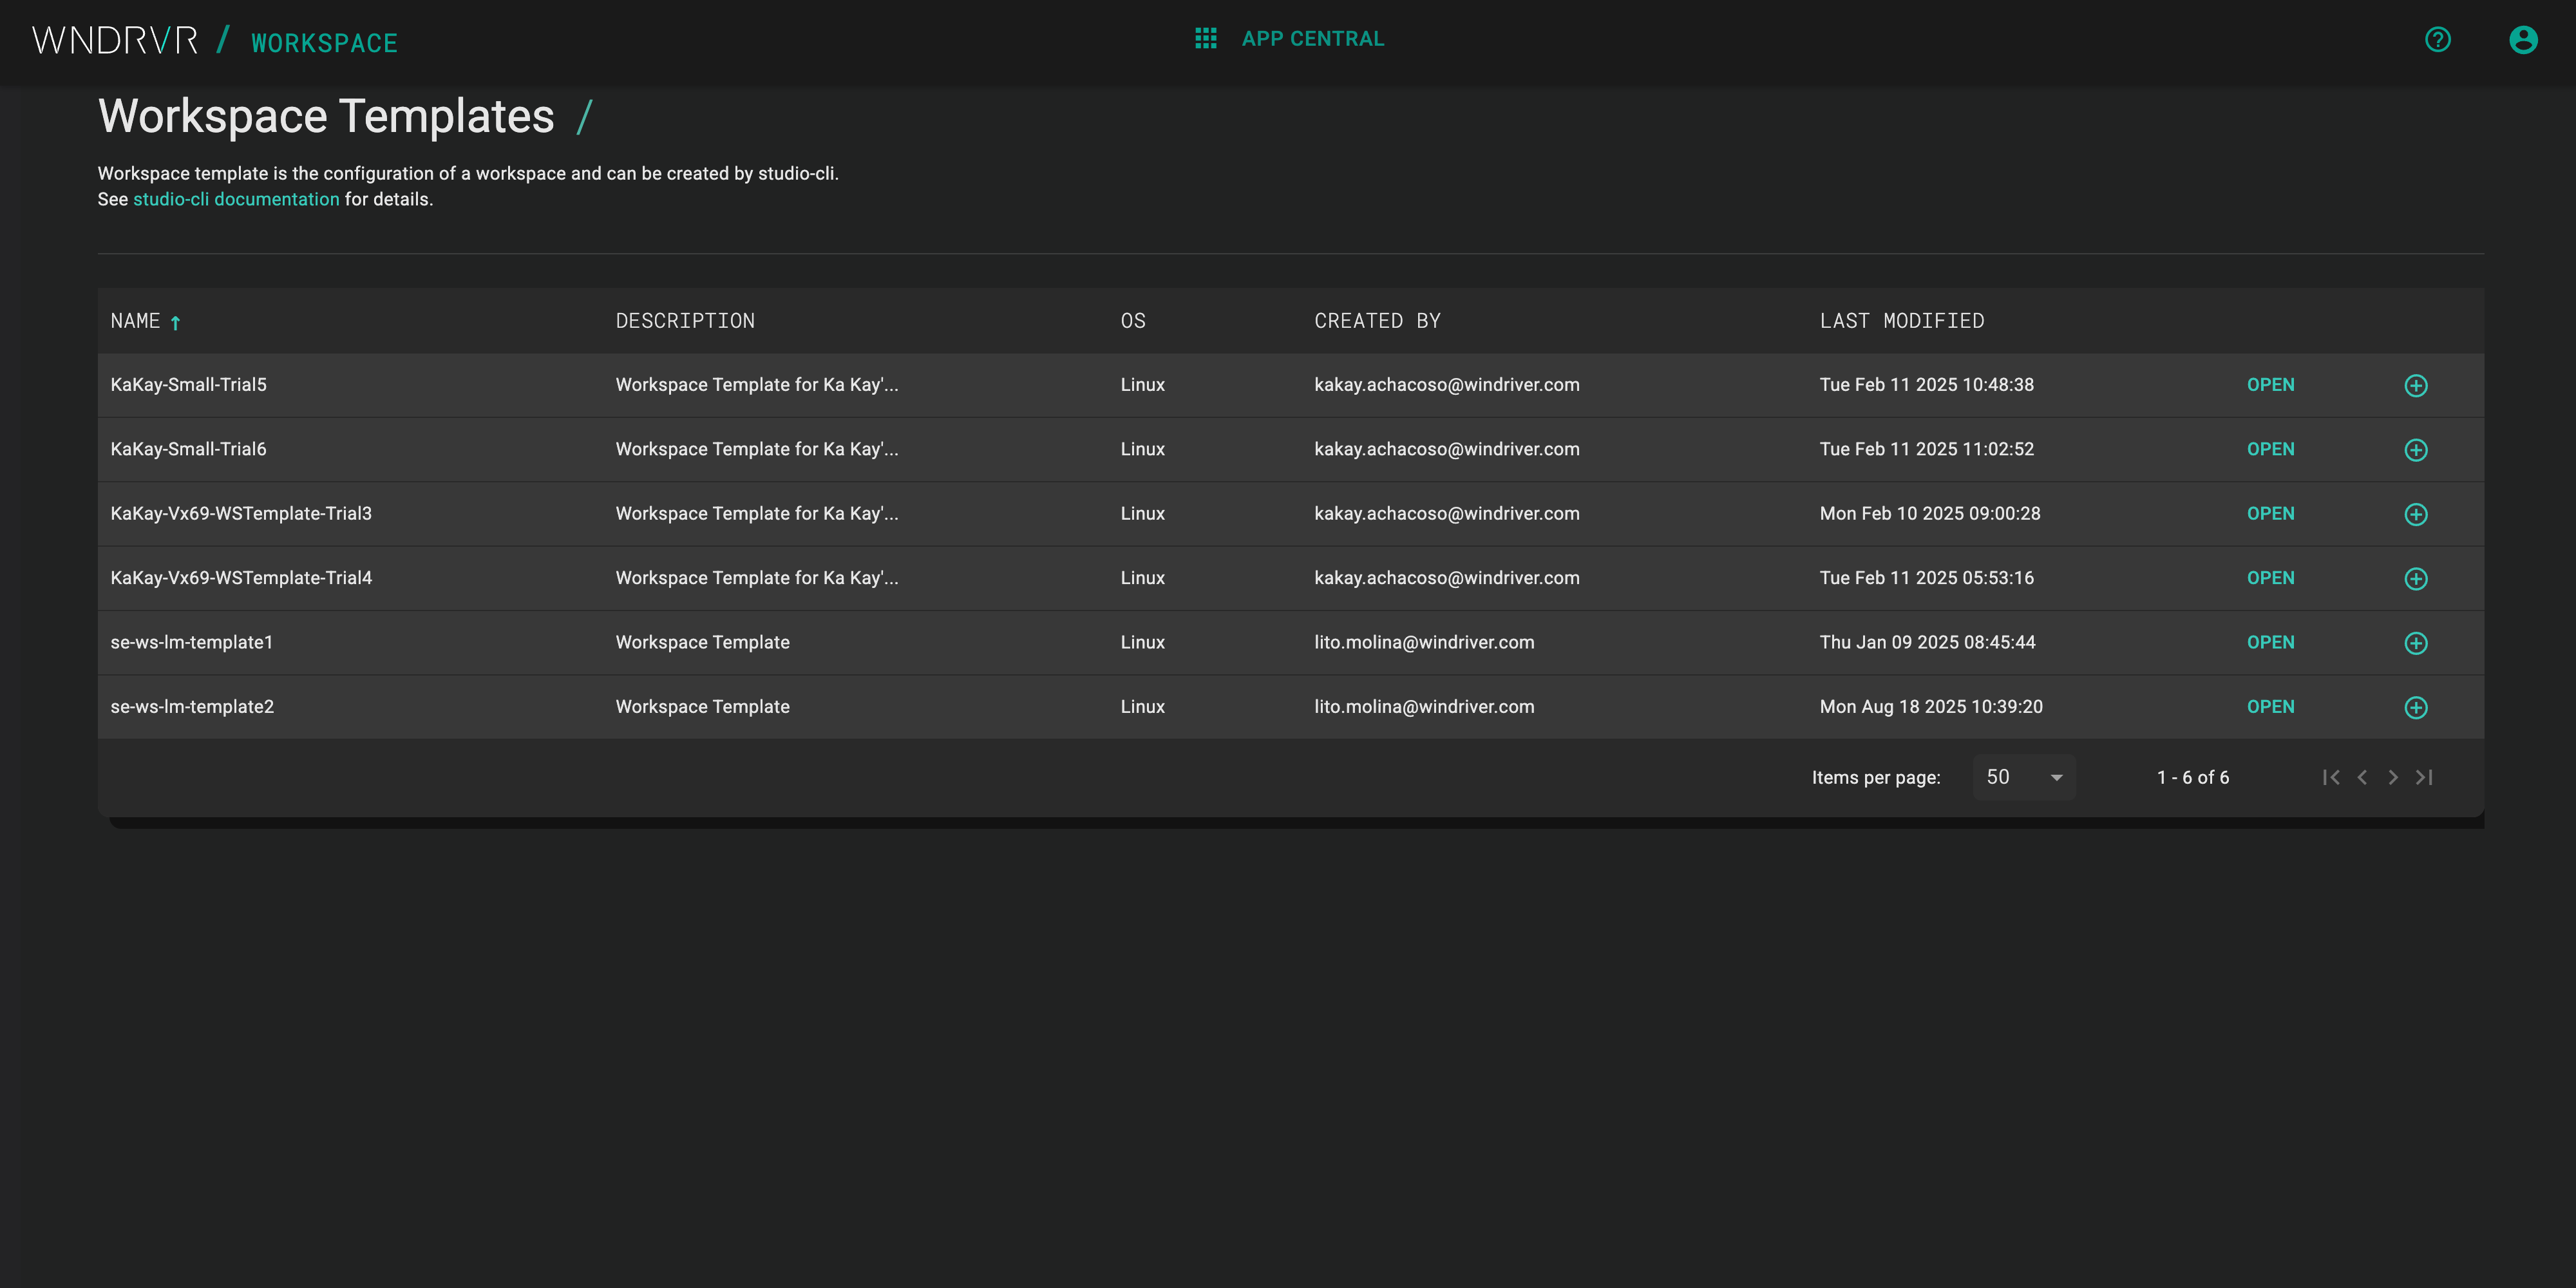Open App Central grid icon

[x=1206, y=38]
